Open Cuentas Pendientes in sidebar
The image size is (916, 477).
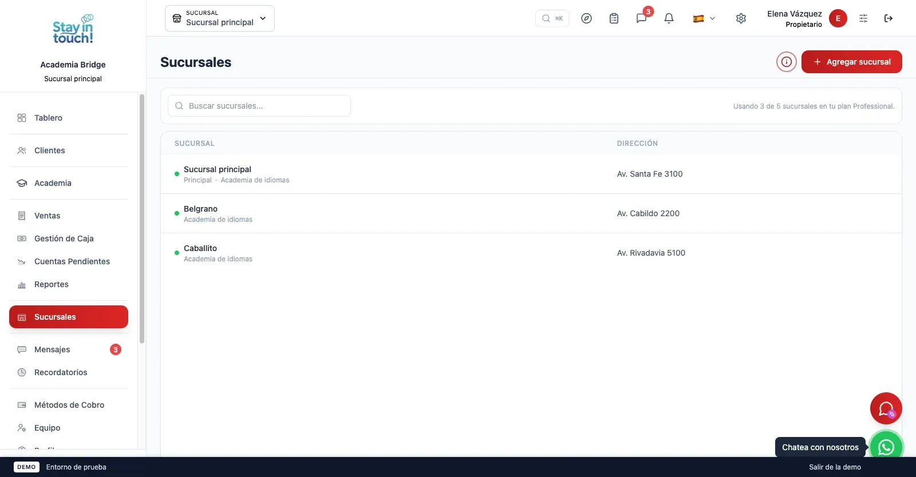click(x=69, y=261)
